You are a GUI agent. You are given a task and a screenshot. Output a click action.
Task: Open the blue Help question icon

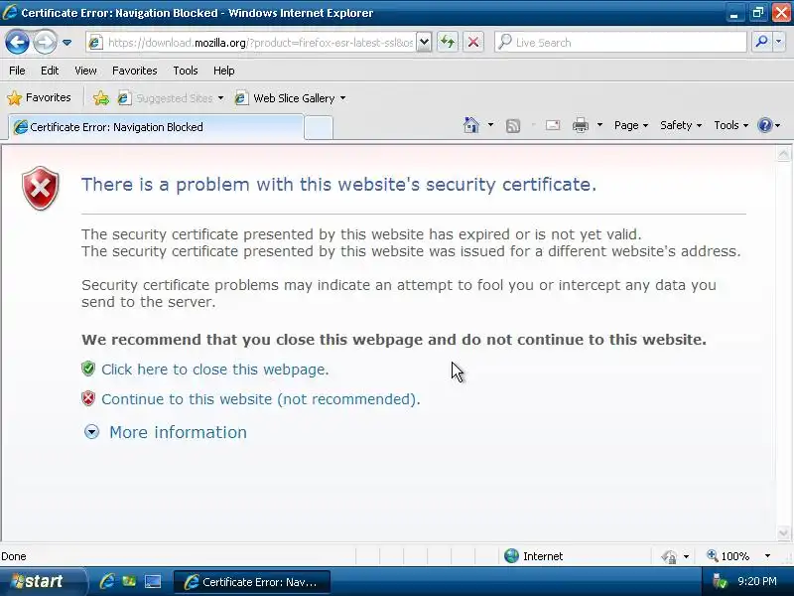click(764, 125)
